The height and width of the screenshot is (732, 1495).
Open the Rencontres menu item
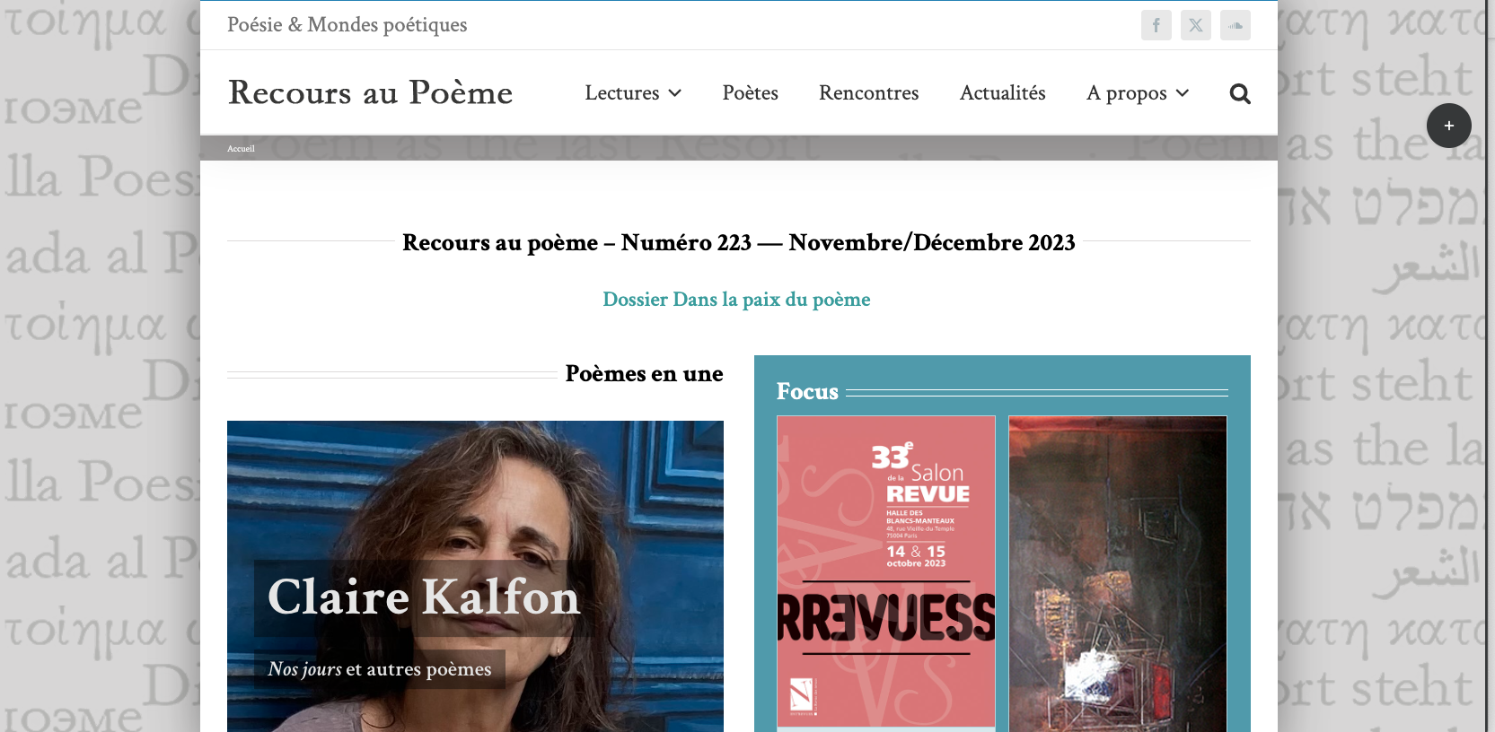[869, 93]
